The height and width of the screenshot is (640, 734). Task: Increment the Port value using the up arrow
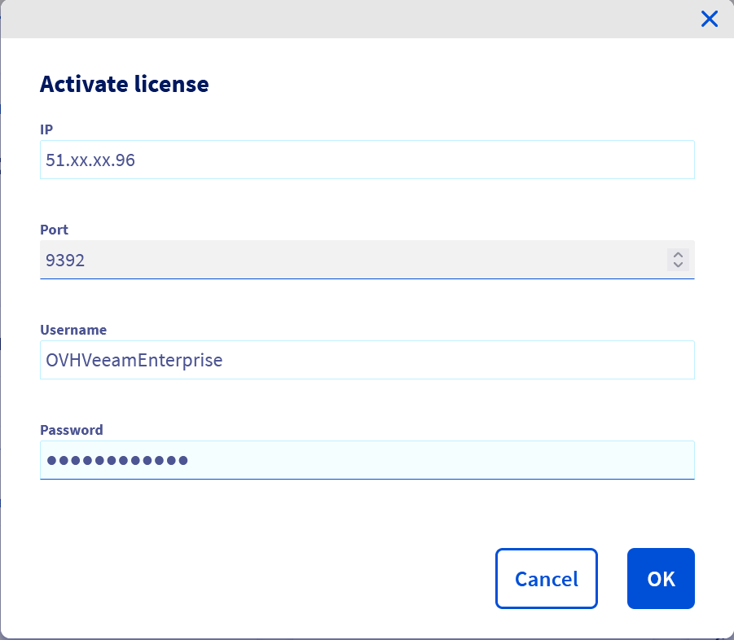[x=677, y=255]
